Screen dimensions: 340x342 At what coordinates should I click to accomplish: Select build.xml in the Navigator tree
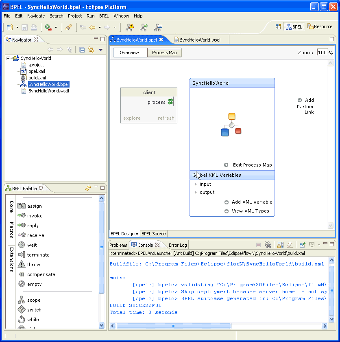click(x=37, y=78)
